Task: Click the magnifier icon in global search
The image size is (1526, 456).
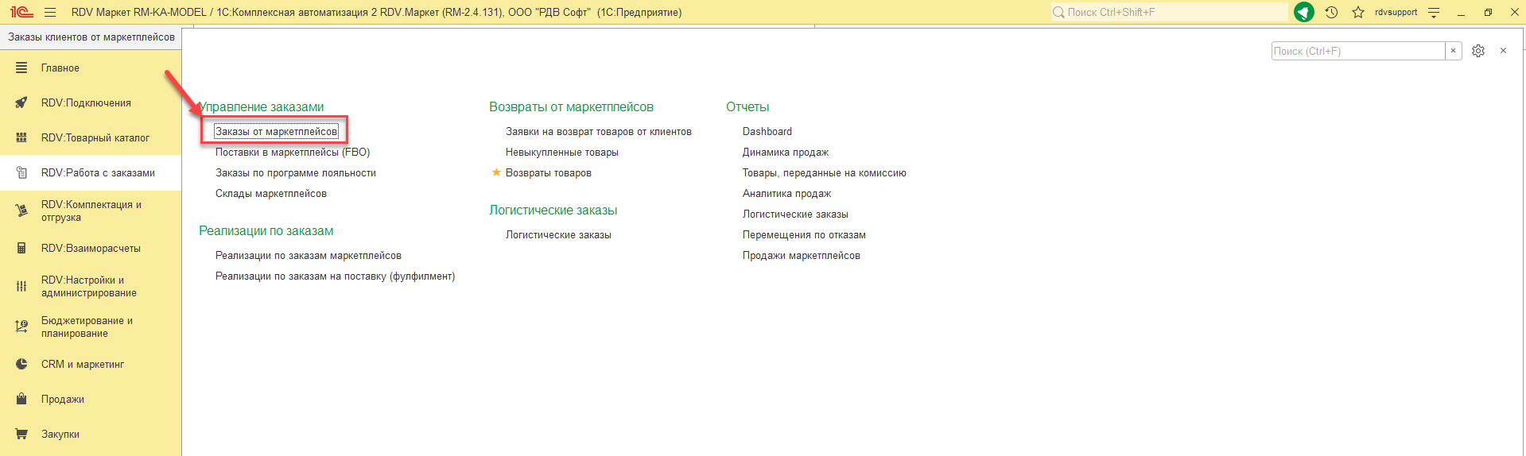Action: tap(1058, 12)
